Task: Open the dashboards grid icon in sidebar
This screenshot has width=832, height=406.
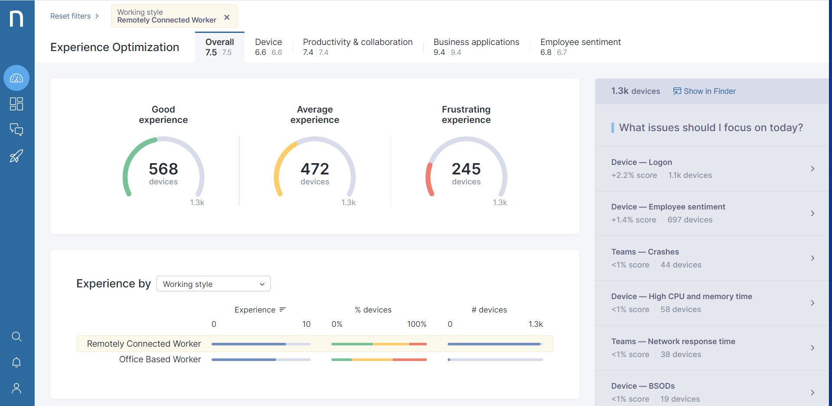Action: [x=16, y=104]
